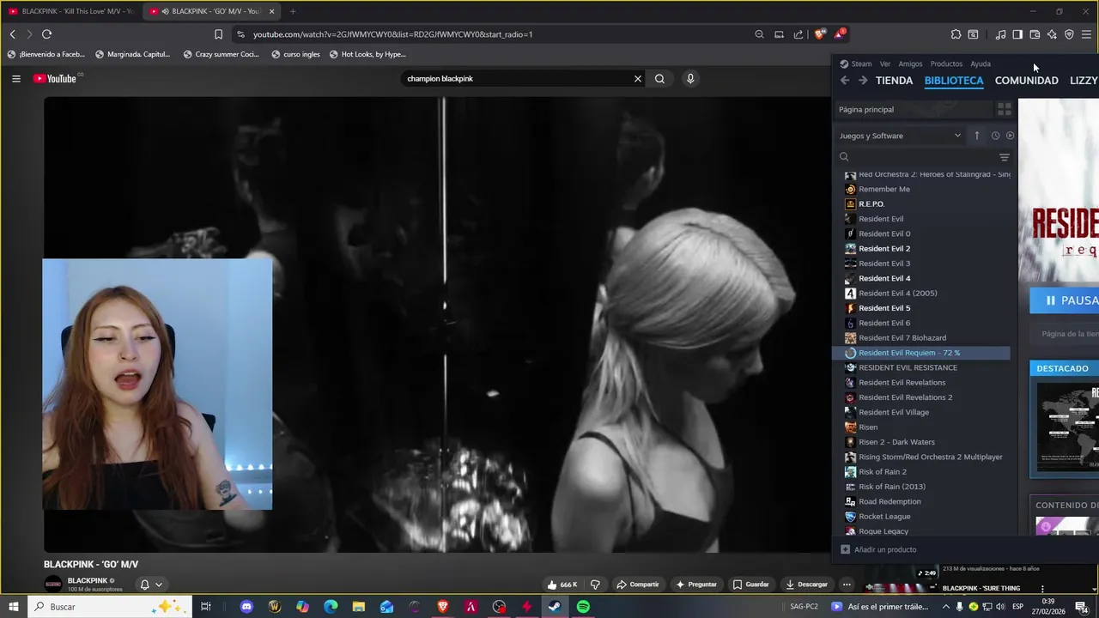
Task: Click the Steam library sort arrow
Action: tap(976, 136)
